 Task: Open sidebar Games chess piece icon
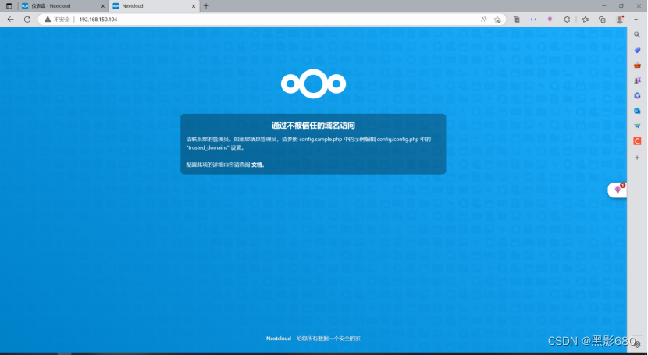[x=637, y=80]
